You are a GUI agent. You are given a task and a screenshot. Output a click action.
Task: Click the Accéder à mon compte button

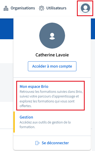(x=52, y=66)
